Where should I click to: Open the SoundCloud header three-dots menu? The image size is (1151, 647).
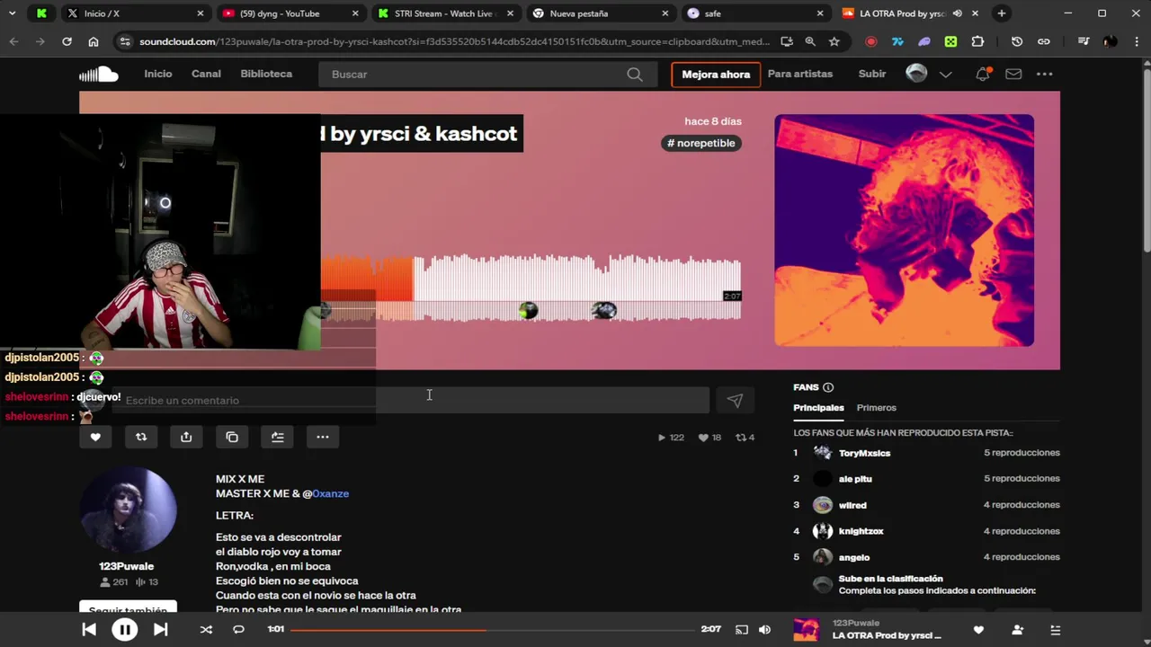tap(1044, 74)
